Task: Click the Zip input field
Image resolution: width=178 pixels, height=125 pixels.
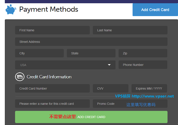Action: point(143,53)
